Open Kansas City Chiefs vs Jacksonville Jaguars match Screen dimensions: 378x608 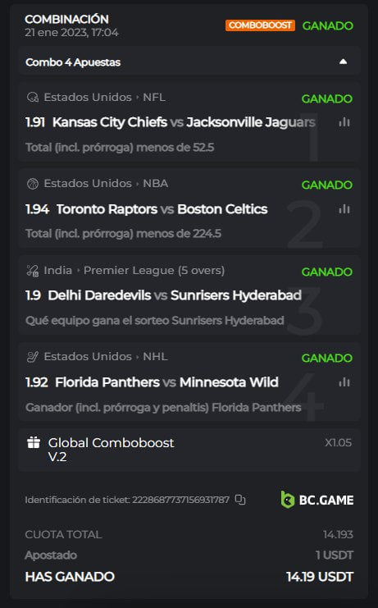184,122
